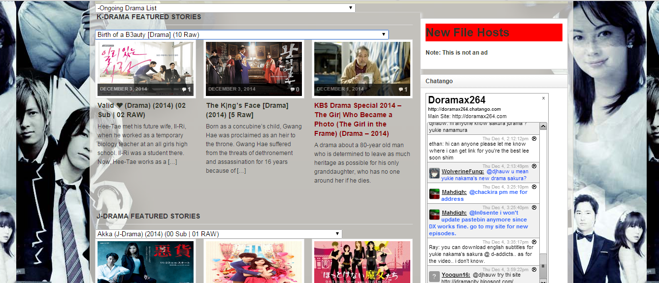Open Yooqun16's username link
Viewport: 659px width, 283px height.
[x=456, y=275]
